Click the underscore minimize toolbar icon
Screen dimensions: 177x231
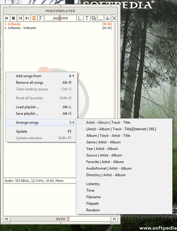point(101,18)
